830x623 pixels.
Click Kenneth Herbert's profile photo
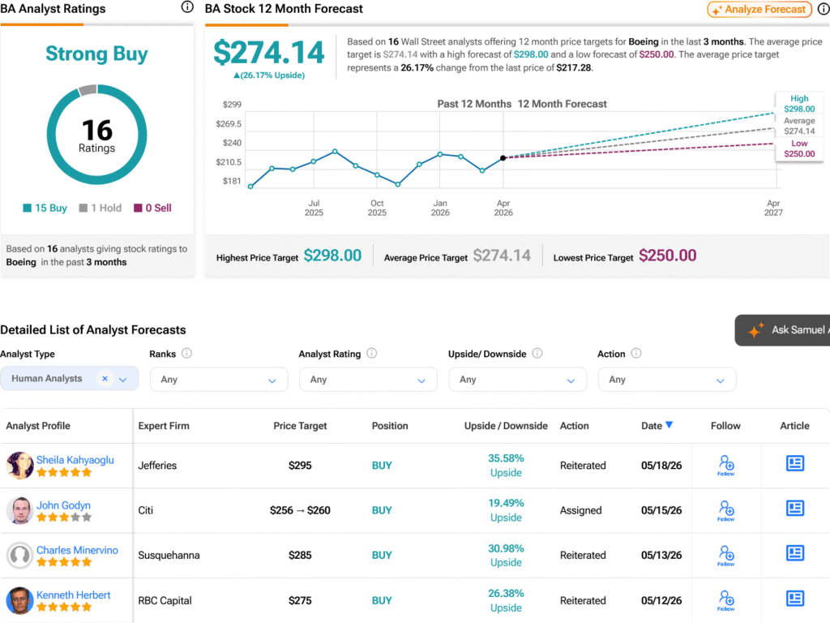point(19,601)
